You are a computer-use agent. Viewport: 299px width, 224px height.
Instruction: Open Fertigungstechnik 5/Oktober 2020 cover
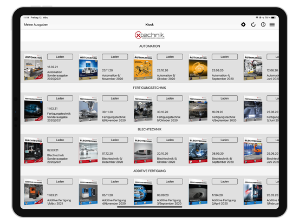point(143,109)
